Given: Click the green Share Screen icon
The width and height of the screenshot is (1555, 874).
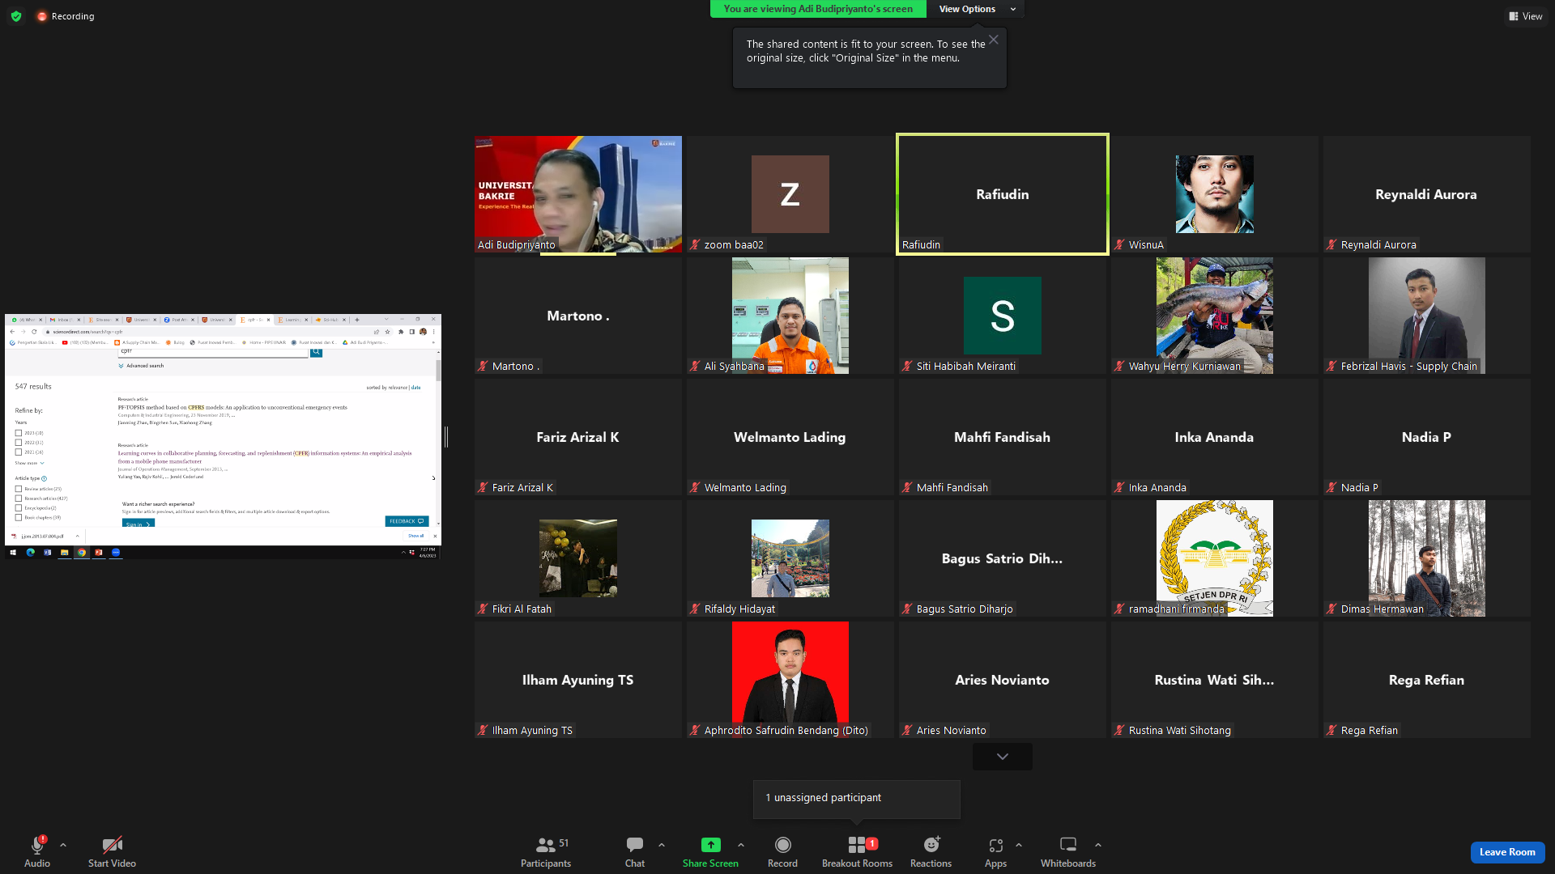Looking at the screenshot, I should click(710, 845).
